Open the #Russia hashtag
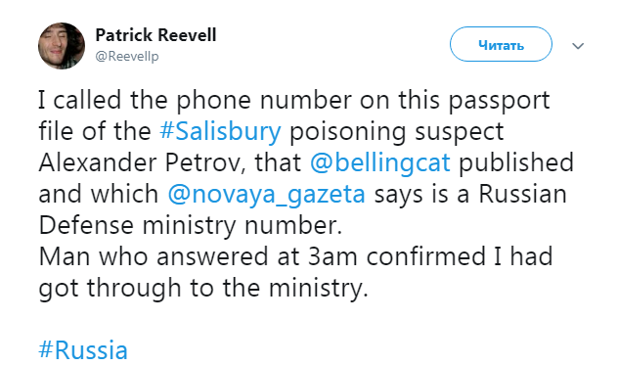 tap(83, 349)
